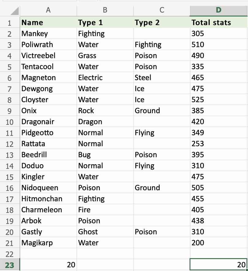The image size is (248, 271).
Task: Select the Ghost type cell for Gastly
Action: click(x=105, y=232)
